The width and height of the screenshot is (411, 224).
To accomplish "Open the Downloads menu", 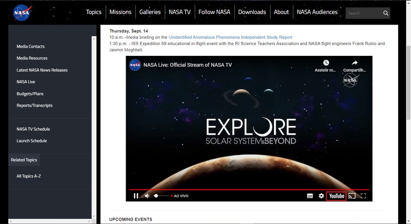I will tap(252, 12).
